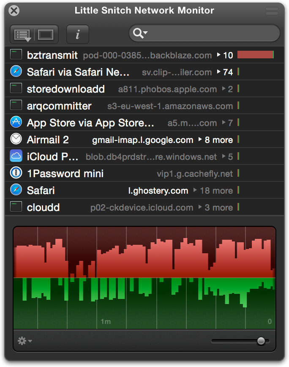Select the storedownloadd connection row

coord(144,89)
